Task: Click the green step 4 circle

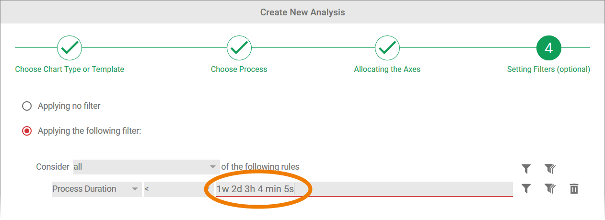Action: click(x=548, y=47)
